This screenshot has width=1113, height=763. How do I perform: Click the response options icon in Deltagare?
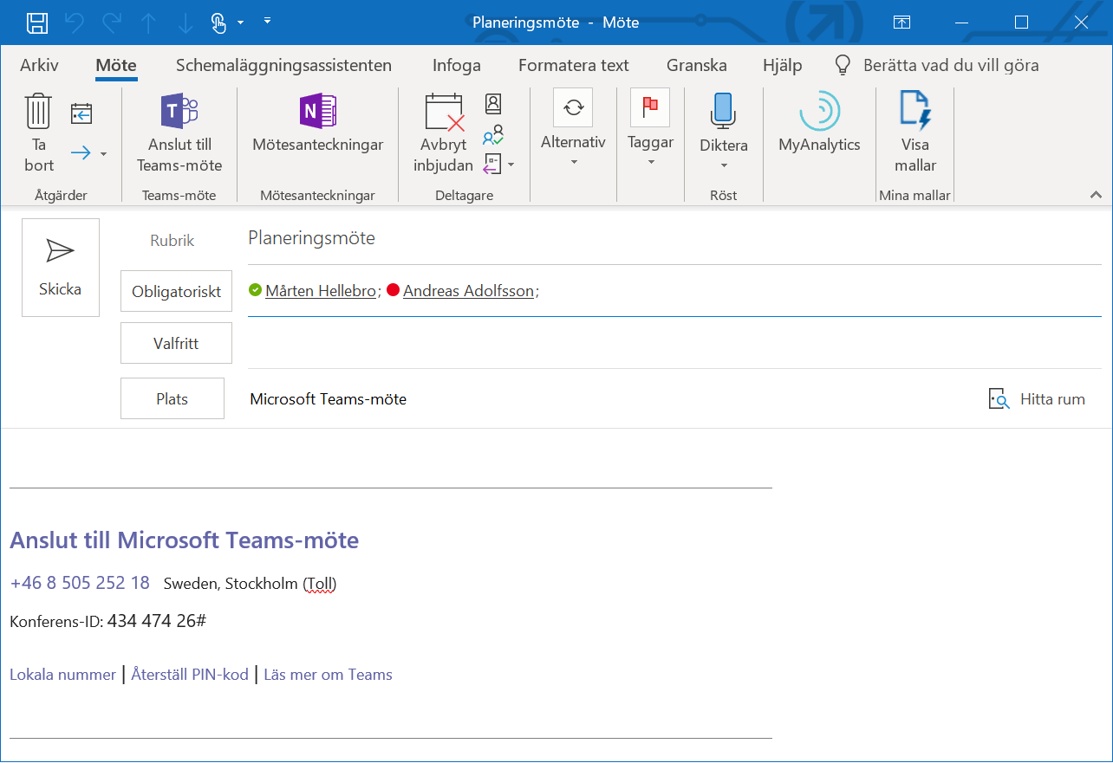pyautogui.click(x=491, y=164)
